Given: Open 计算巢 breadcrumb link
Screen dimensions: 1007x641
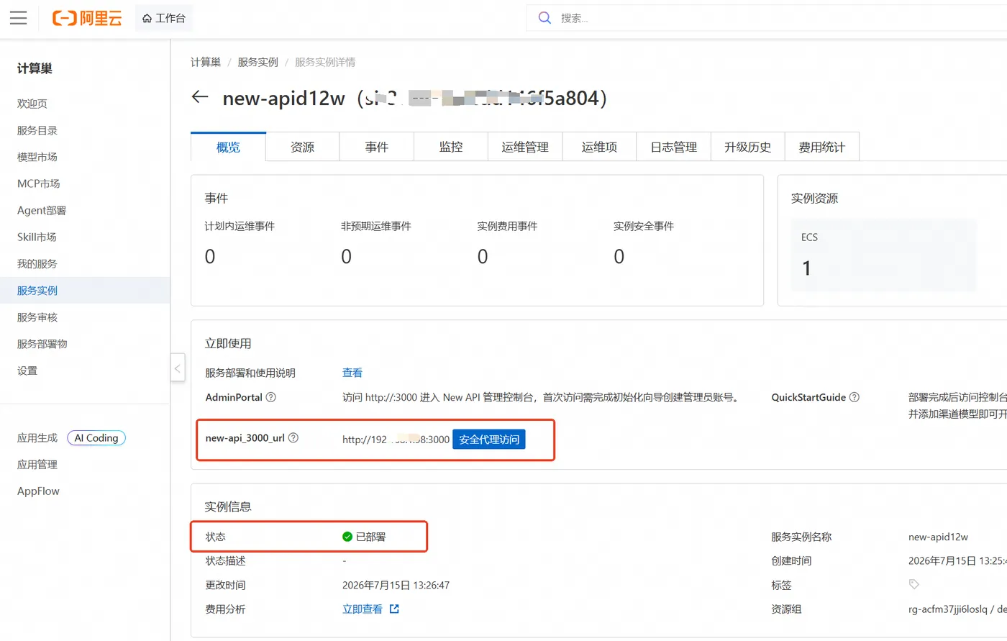Looking at the screenshot, I should pyautogui.click(x=206, y=62).
